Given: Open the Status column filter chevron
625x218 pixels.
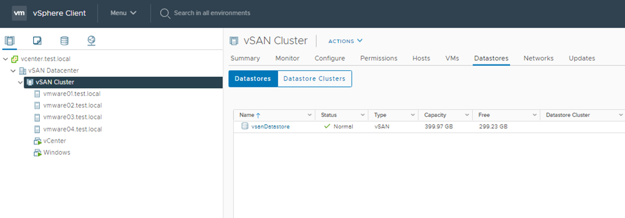Looking at the screenshot, I should 363,115.
